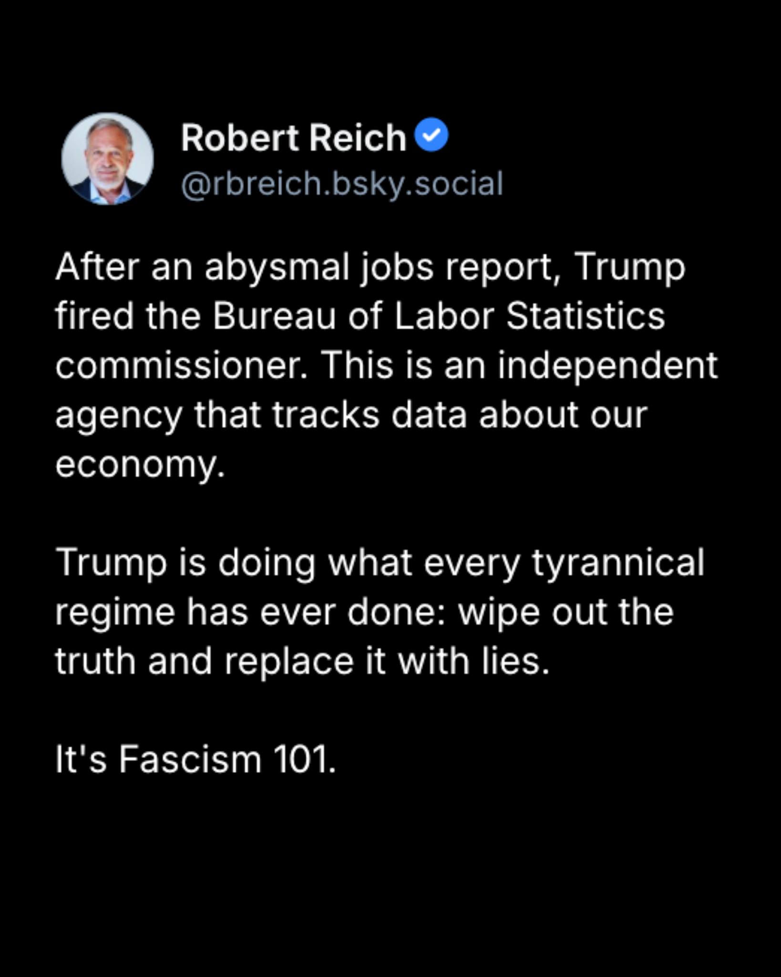Click the display name Robert Reich
The image size is (781, 977).
293,138
